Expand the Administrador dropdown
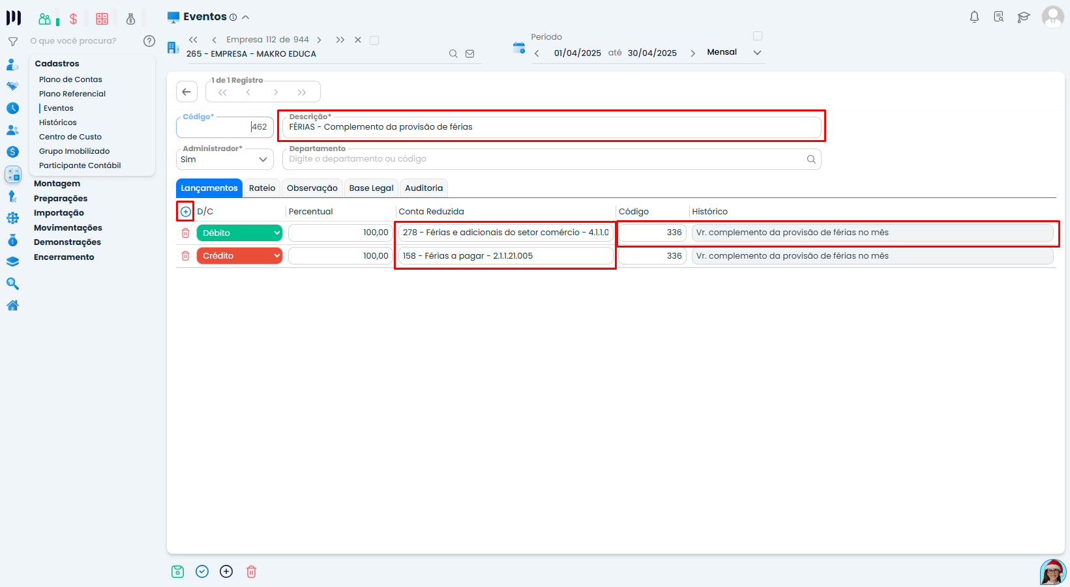1070x587 pixels. coord(225,160)
